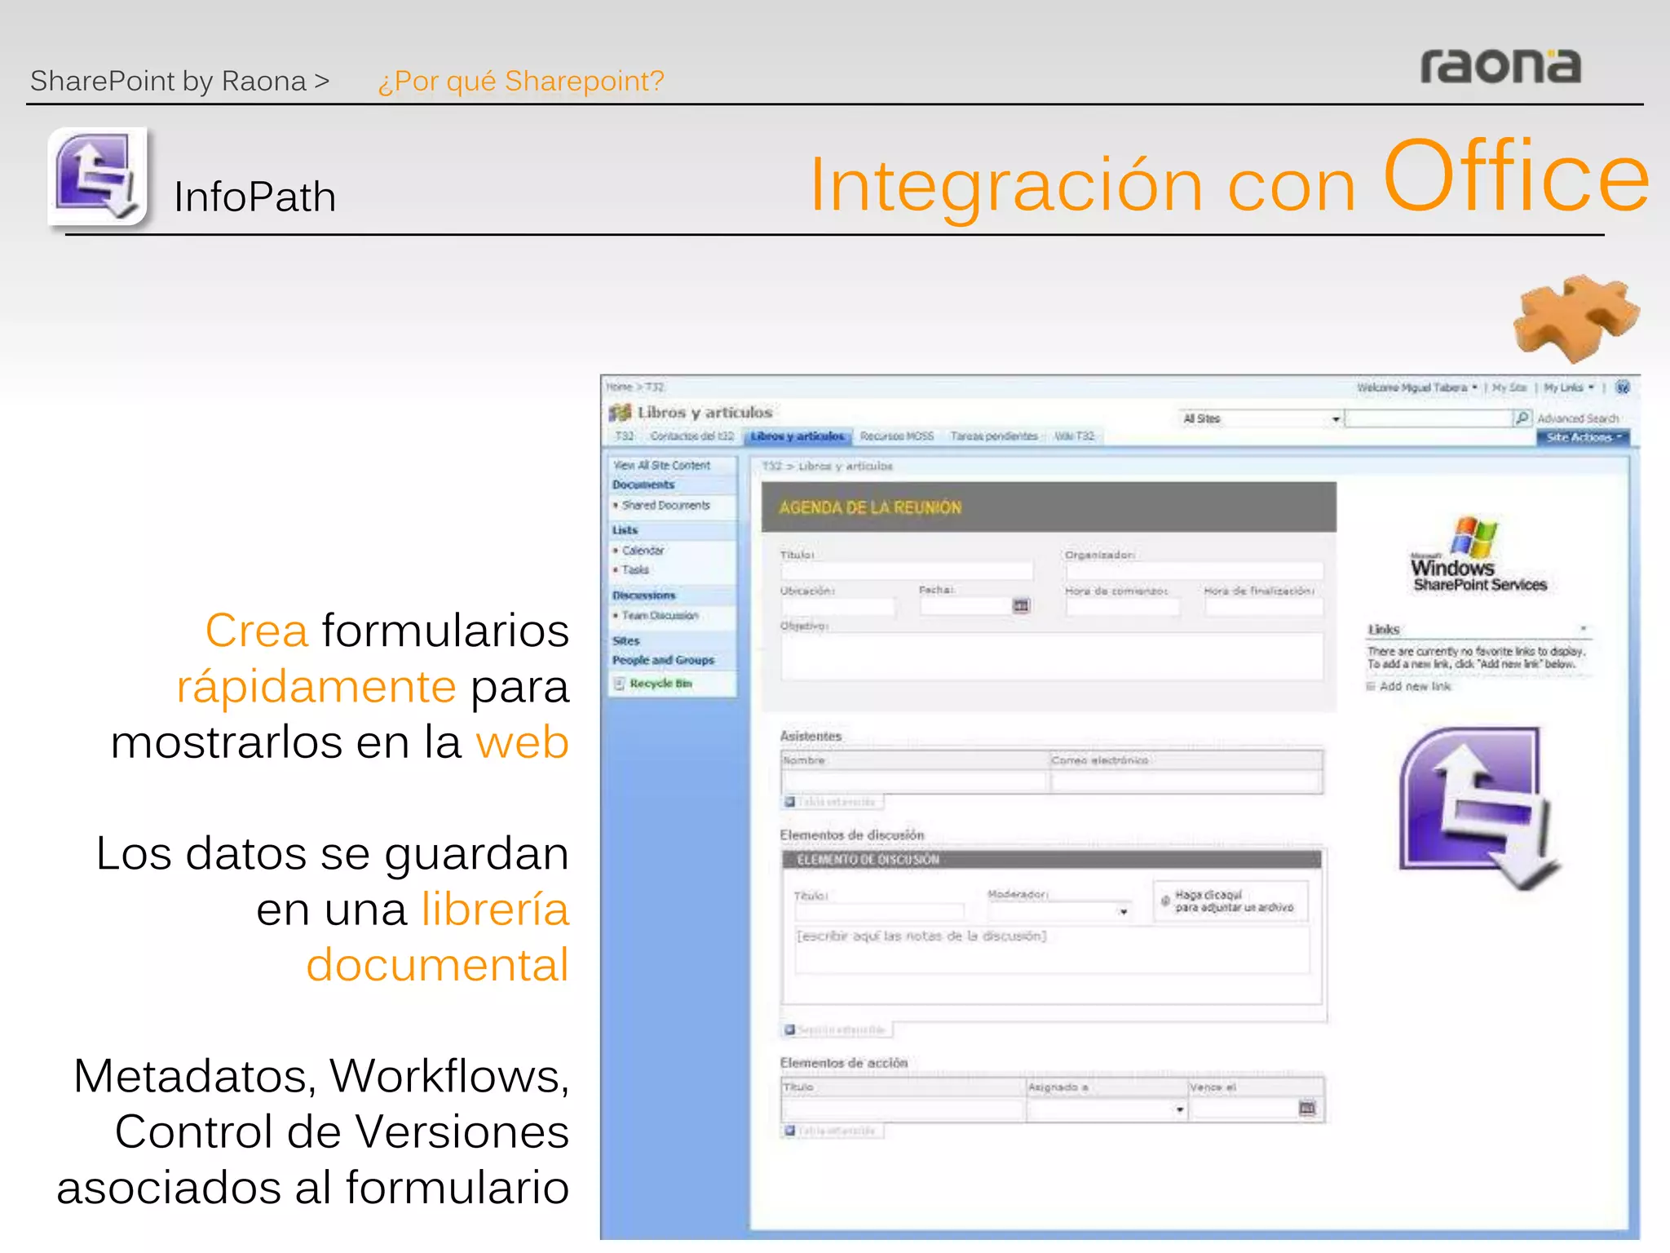Screen dimensions: 1670x1253
Task: Click the raona logo
Action: pyautogui.click(x=1500, y=65)
